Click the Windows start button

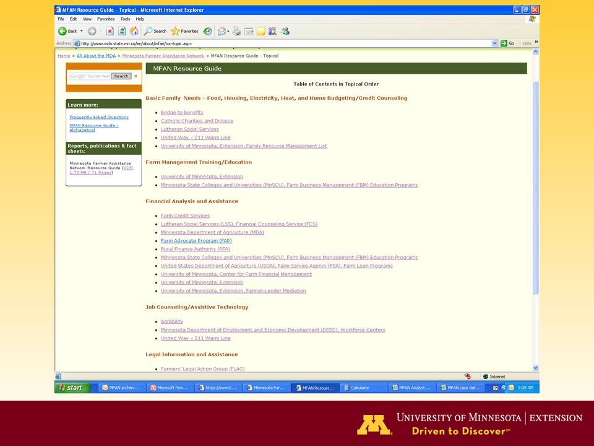click(72, 388)
